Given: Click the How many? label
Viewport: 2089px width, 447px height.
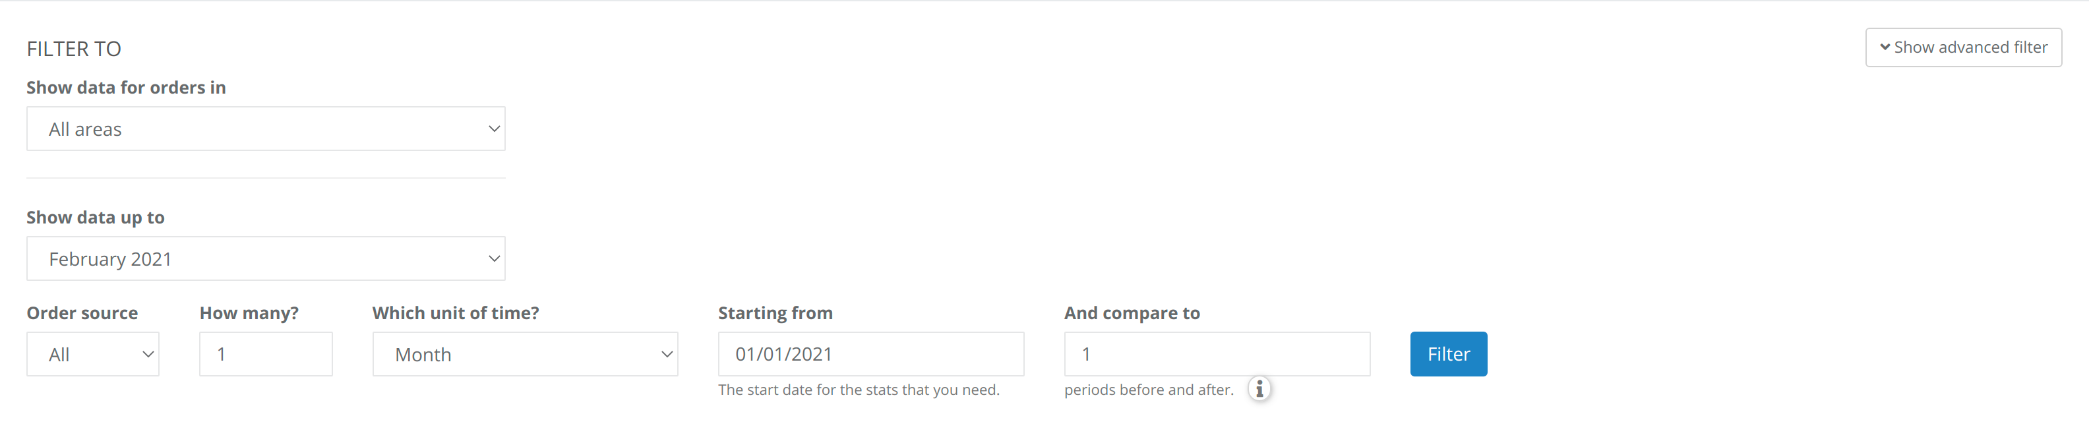Looking at the screenshot, I should [250, 313].
